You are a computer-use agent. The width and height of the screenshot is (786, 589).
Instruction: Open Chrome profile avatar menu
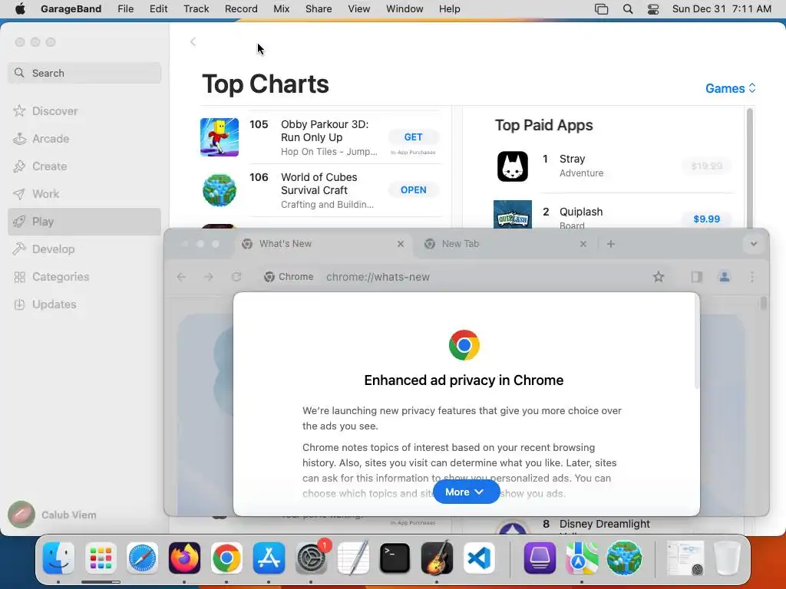coord(725,276)
